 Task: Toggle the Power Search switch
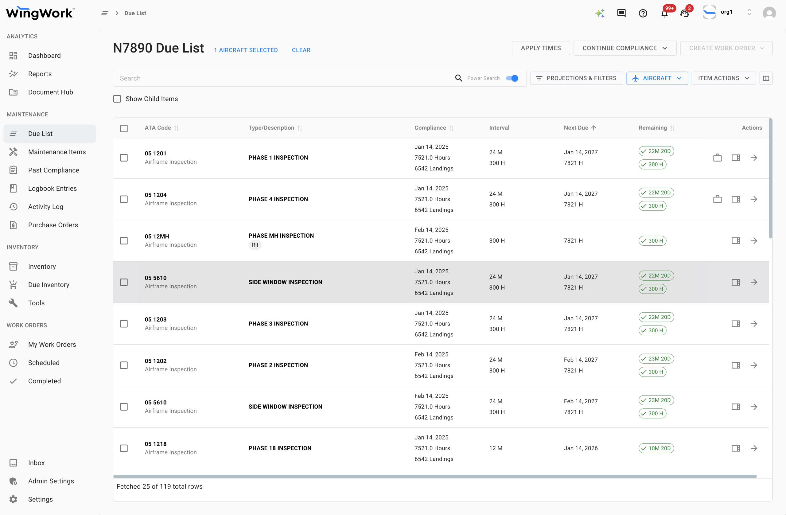(x=512, y=78)
